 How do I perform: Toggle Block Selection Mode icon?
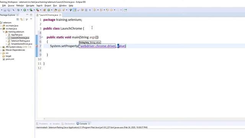pos(86,10)
